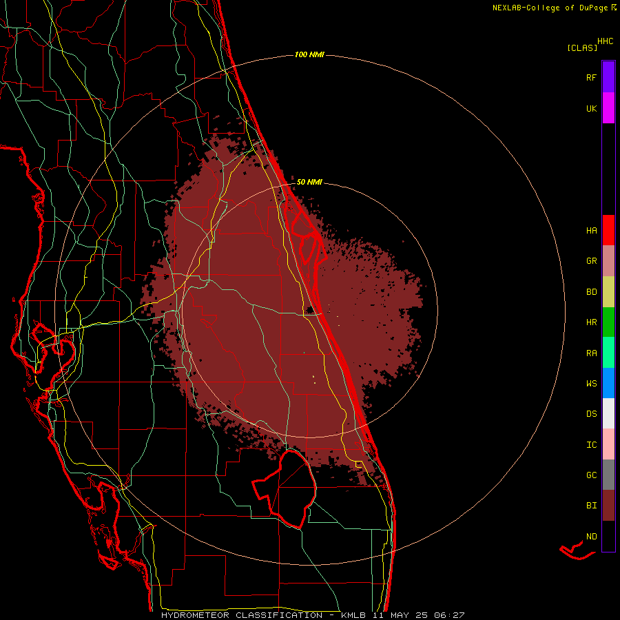Click the UK magenta legend swatch
The height and width of the screenshot is (620, 620).
point(608,108)
